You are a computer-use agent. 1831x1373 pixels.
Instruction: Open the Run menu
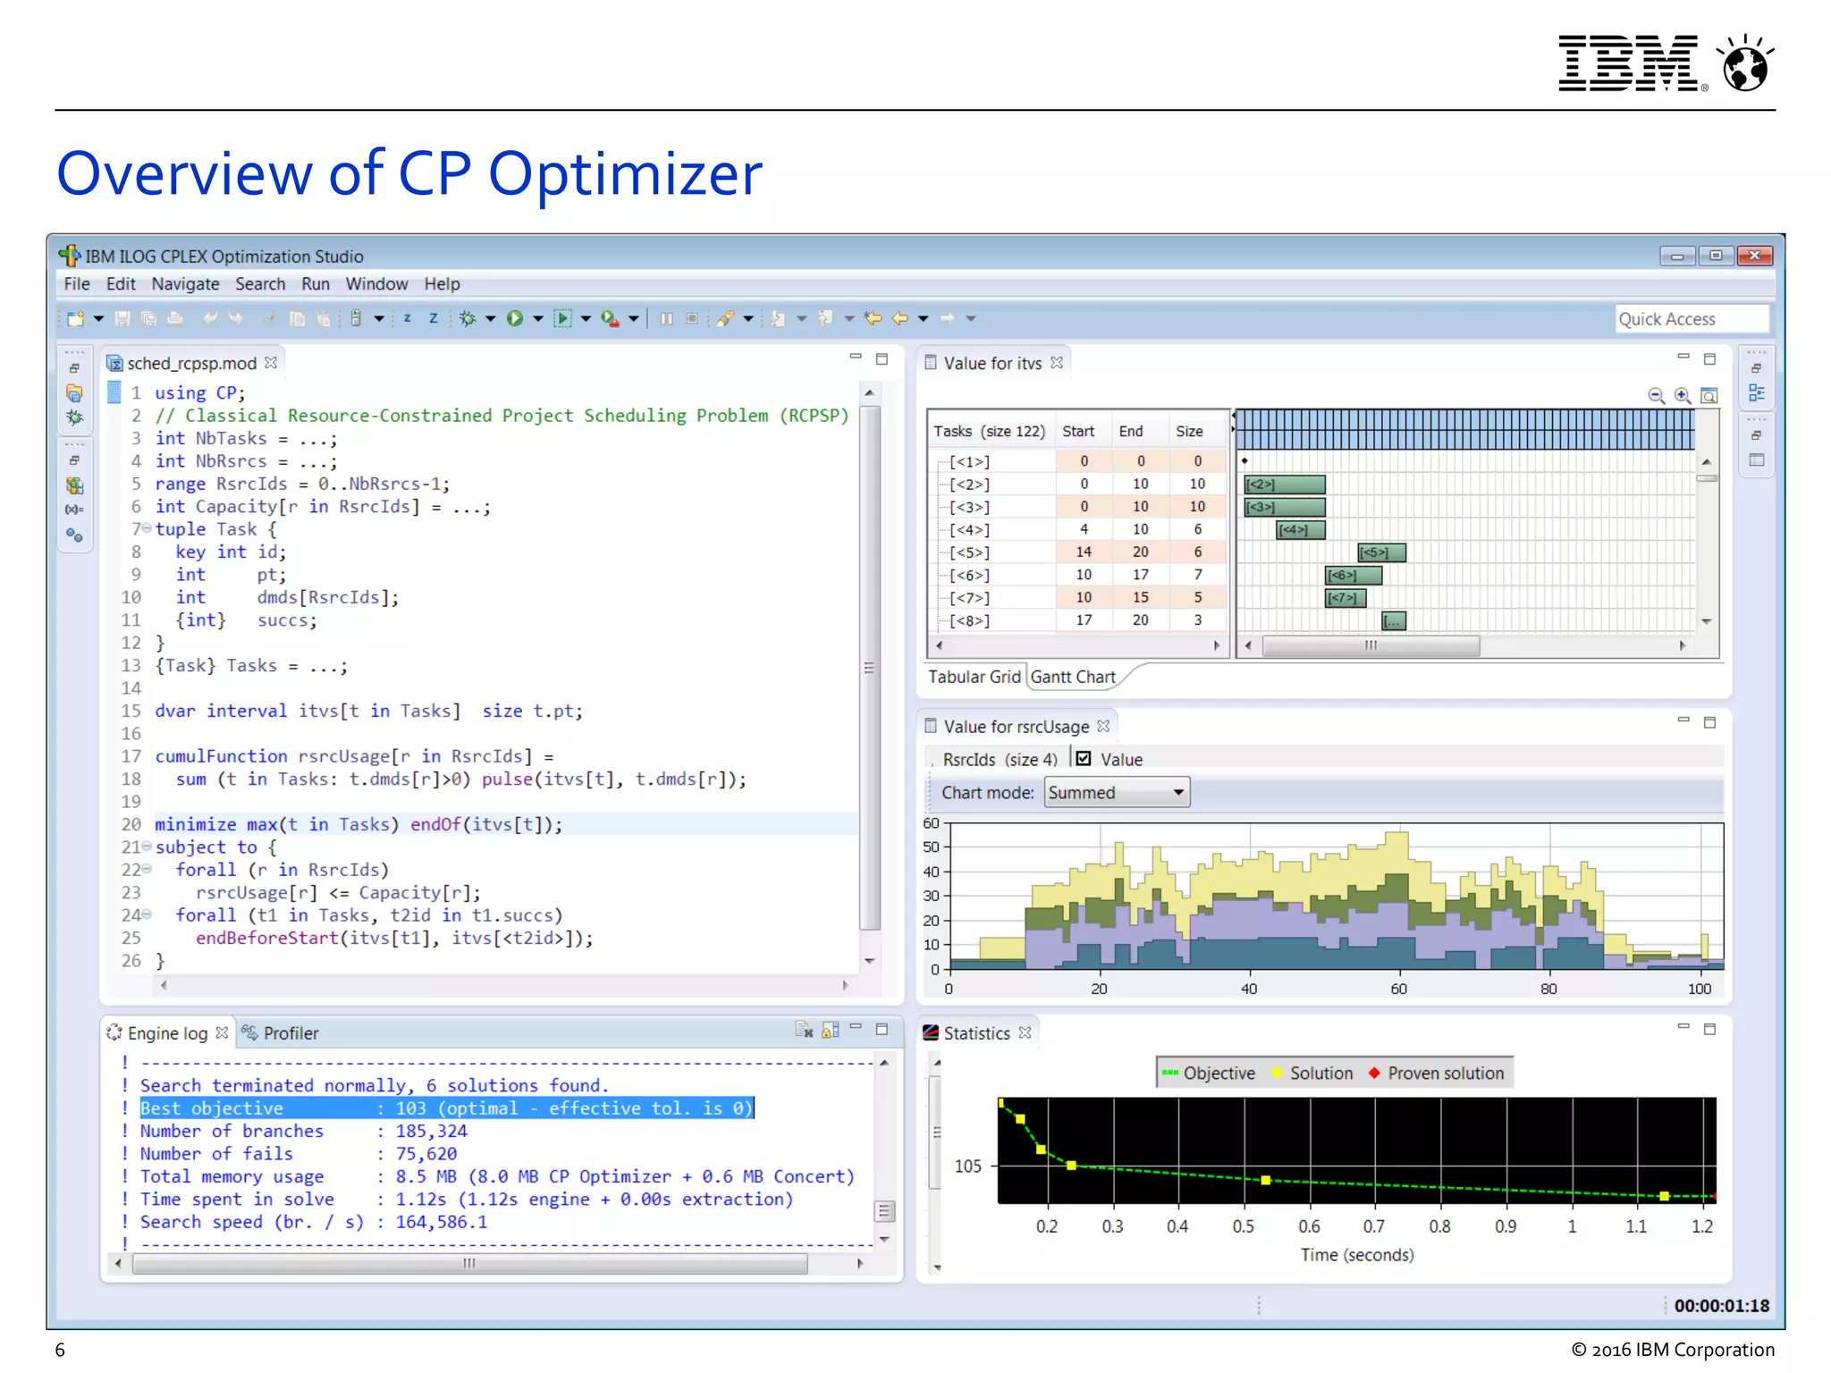click(x=316, y=284)
